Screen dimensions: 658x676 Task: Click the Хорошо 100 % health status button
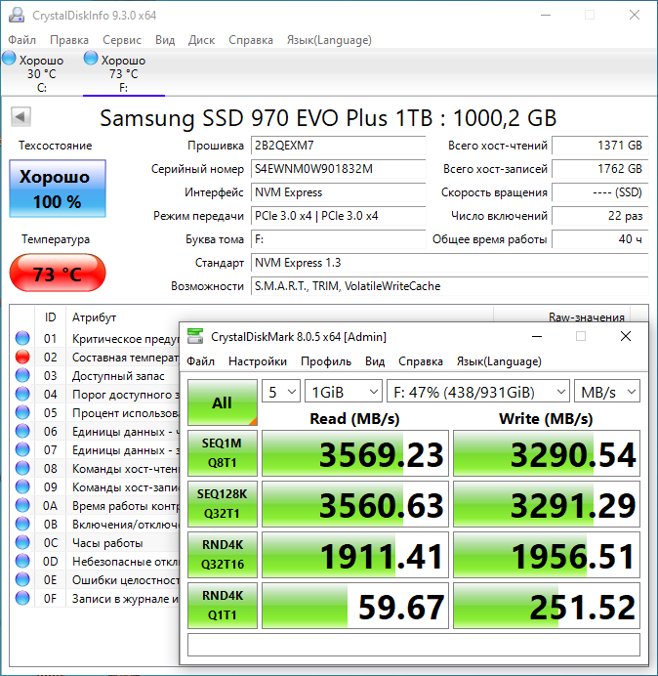[x=58, y=189]
